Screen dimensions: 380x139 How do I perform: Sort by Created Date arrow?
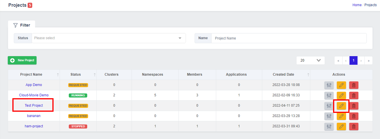click(x=308, y=75)
